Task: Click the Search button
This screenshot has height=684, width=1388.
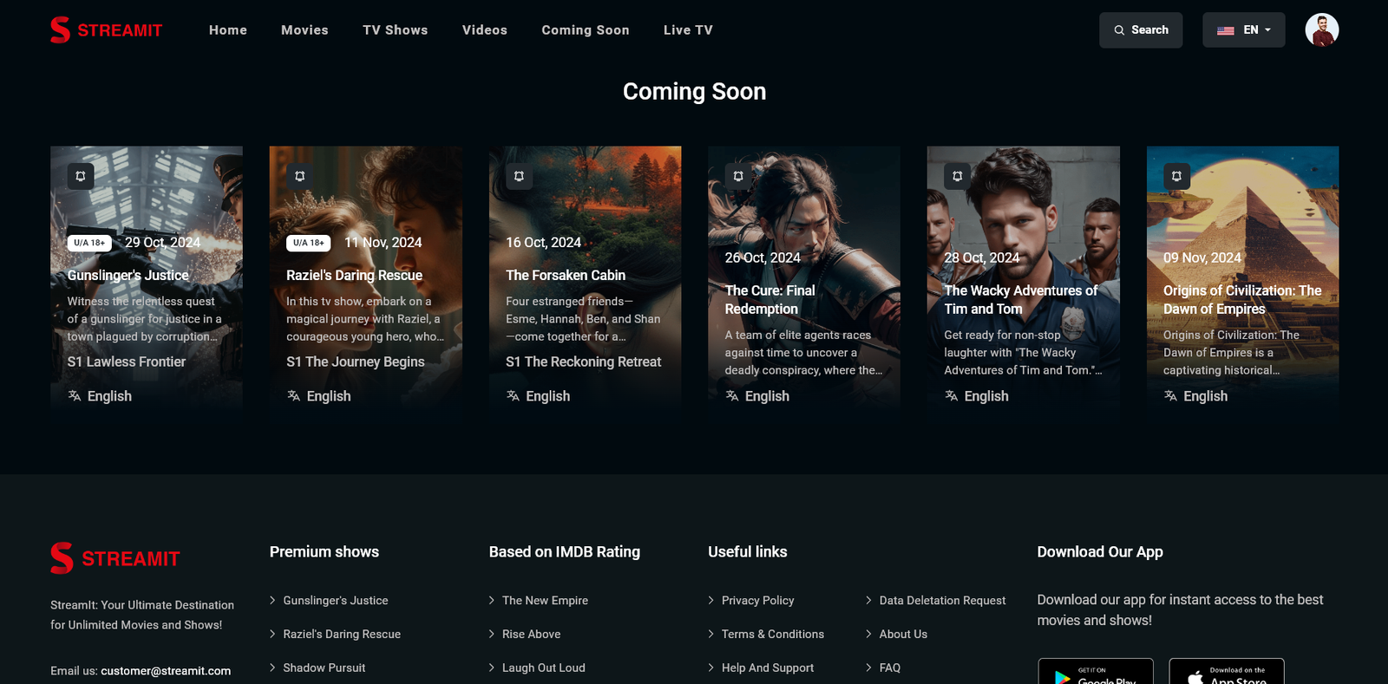Action: pos(1141,30)
